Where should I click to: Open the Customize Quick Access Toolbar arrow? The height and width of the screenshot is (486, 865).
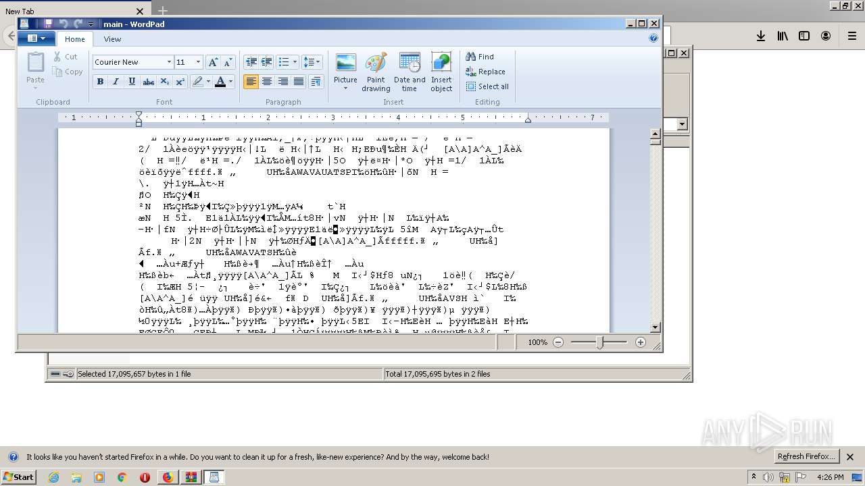click(x=91, y=24)
